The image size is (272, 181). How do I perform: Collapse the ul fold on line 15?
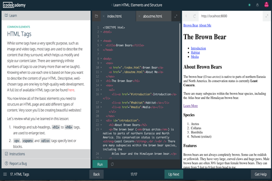click(101, 90)
